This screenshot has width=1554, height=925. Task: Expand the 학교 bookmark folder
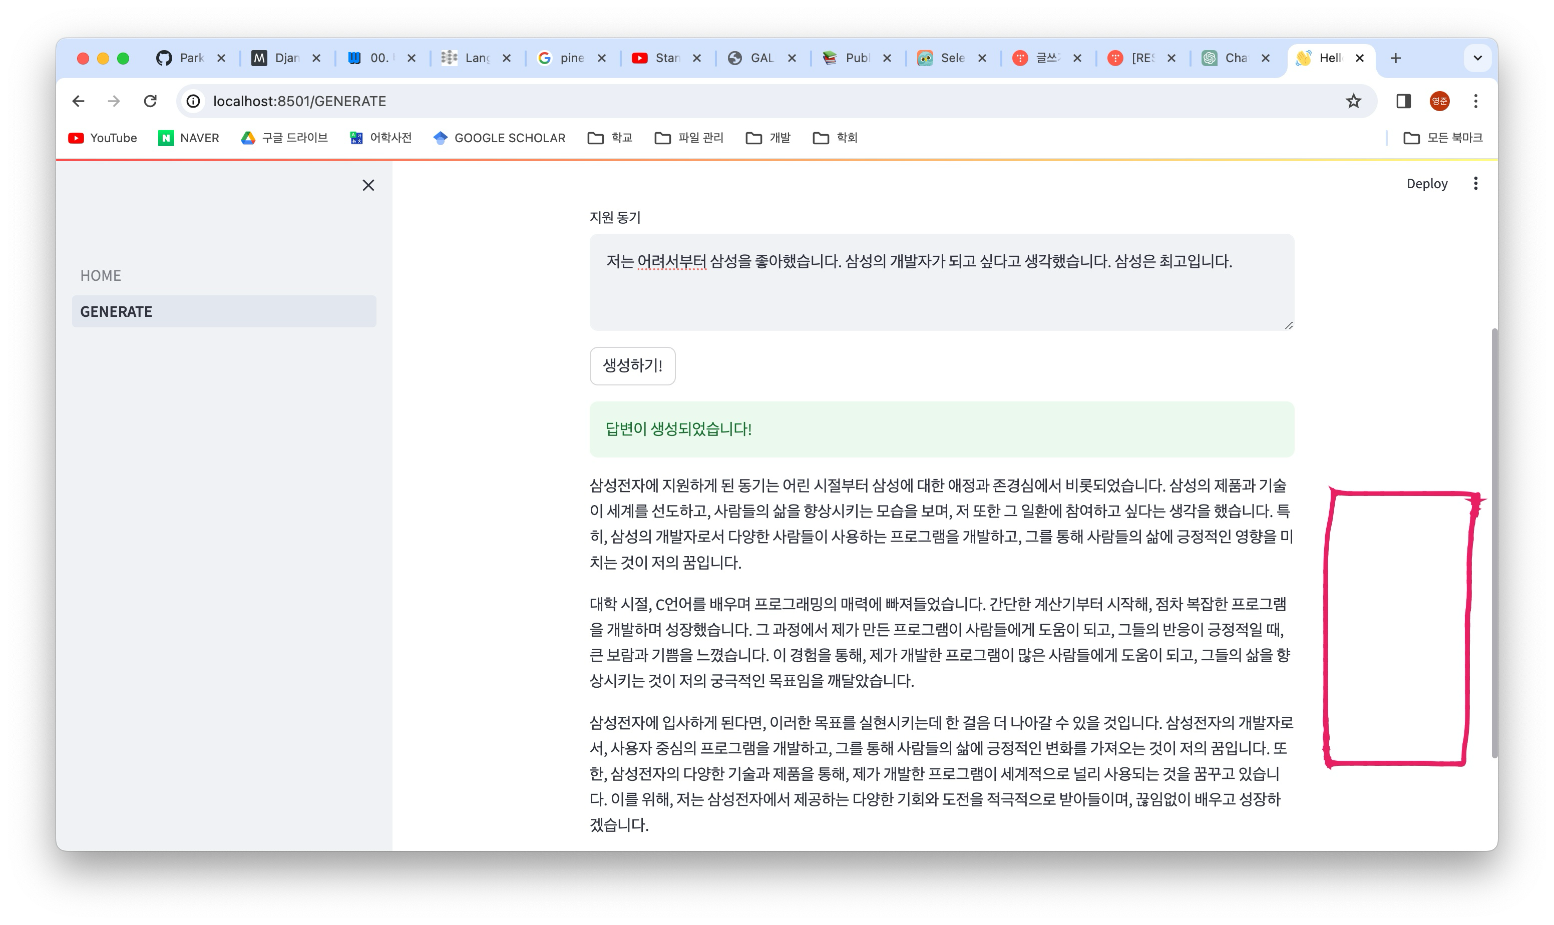point(610,138)
